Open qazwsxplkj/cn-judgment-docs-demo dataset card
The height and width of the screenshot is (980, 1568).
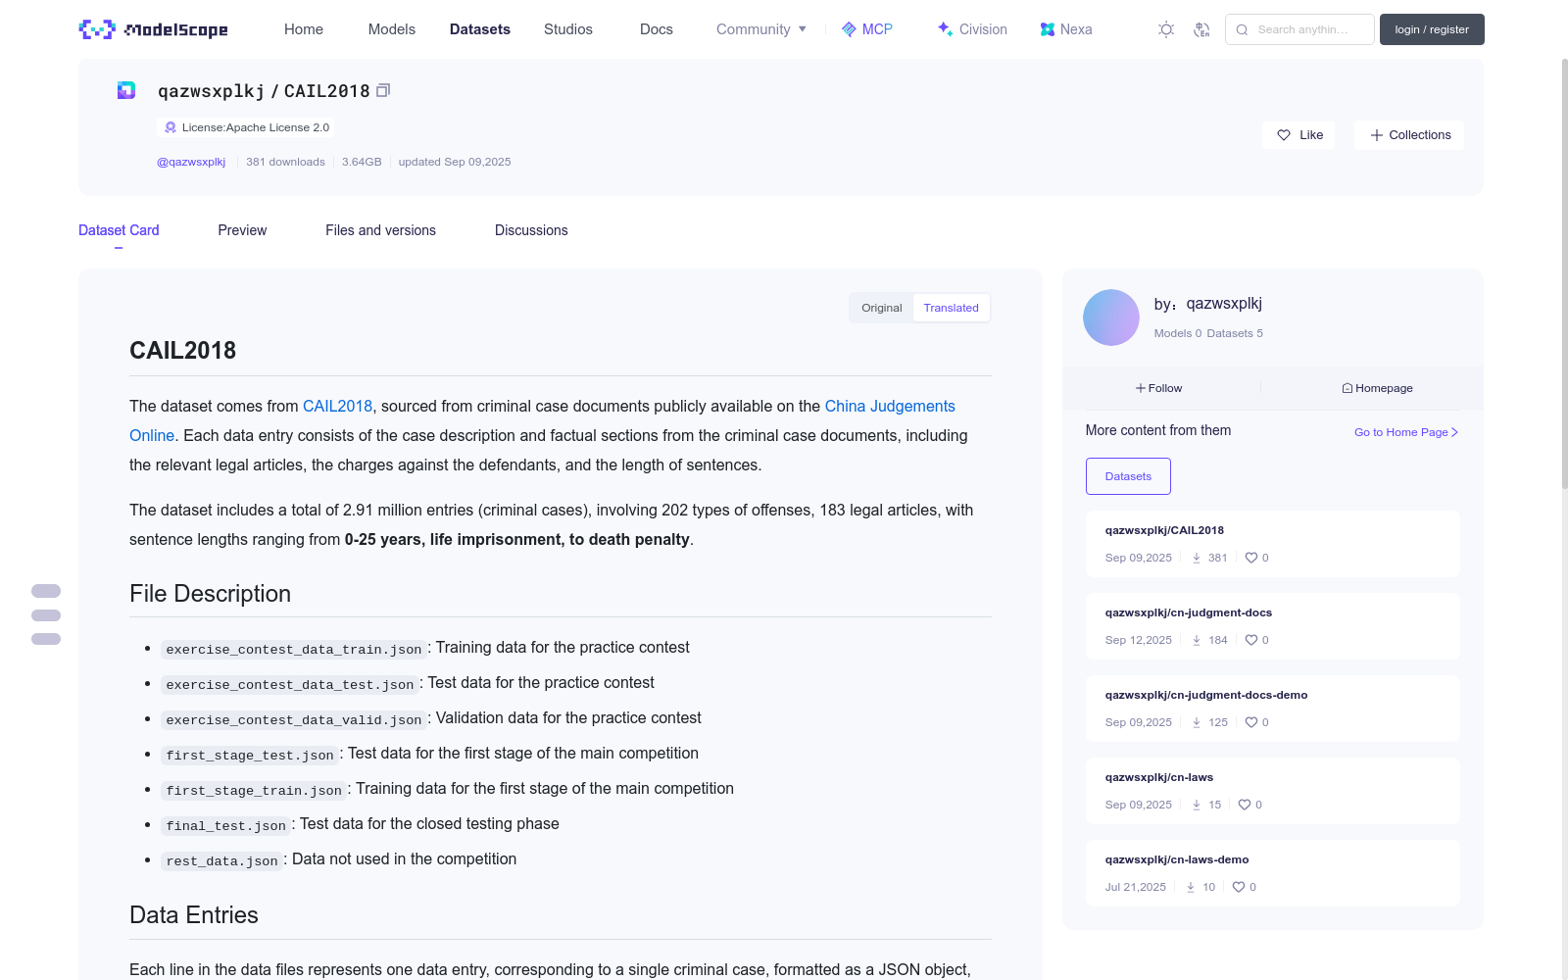1273,709
